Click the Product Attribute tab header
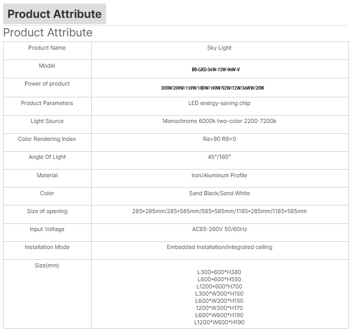Screen dimensions: 352x333 coord(55,14)
